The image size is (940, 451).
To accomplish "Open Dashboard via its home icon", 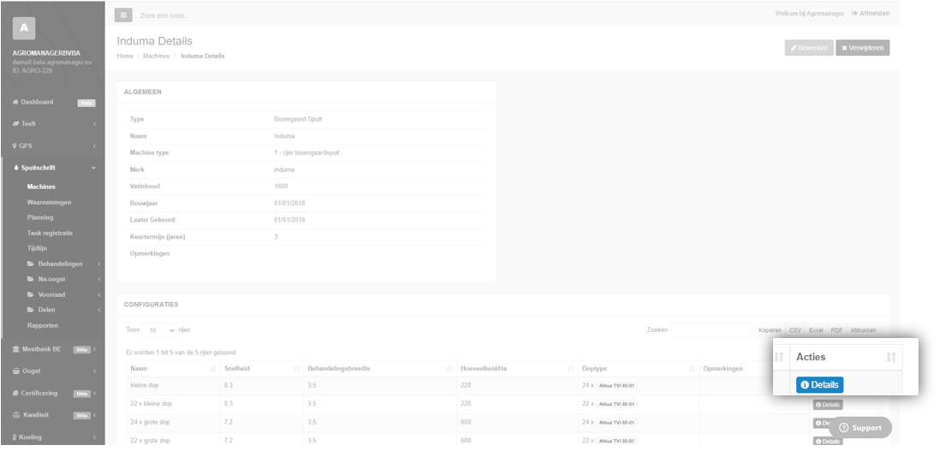I will tap(15, 103).
